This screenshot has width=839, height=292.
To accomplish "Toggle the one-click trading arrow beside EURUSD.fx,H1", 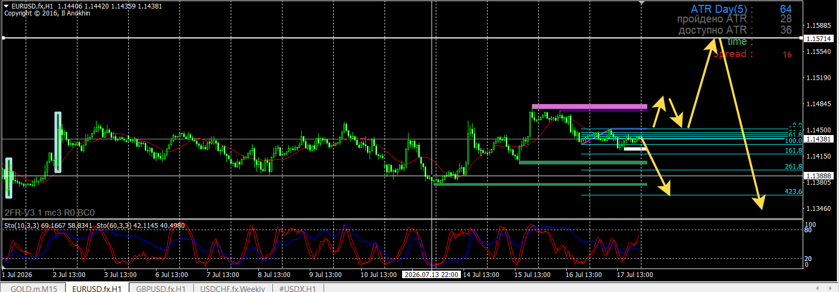I will (x=6, y=6).
